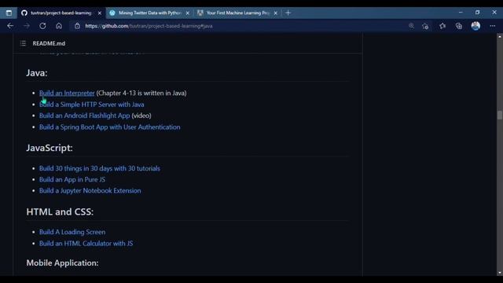Viewport: 503px width, 283px height.
Task: Click the HTML and CSS: section heading
Action: (x=60, y=211)
